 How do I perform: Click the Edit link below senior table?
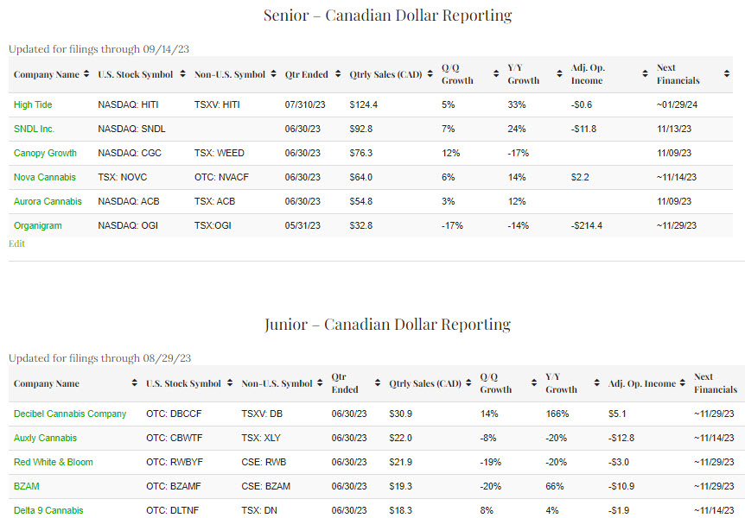click(16, 243)
